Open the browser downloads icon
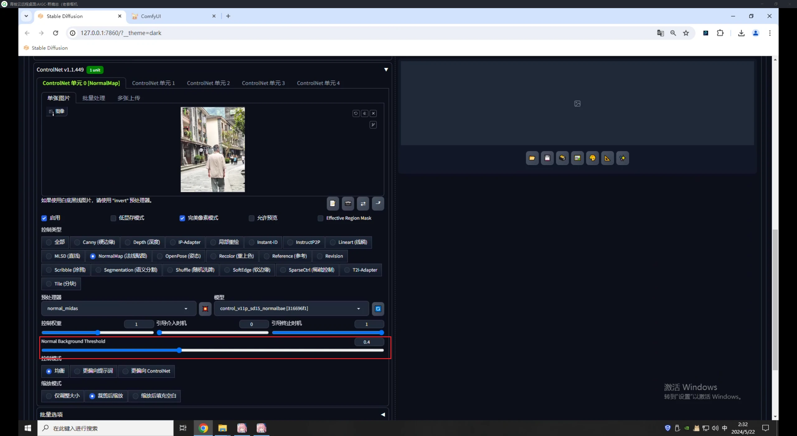Image resolution: width=797 pixels, height=436 pixels. (x=741, y=33)
